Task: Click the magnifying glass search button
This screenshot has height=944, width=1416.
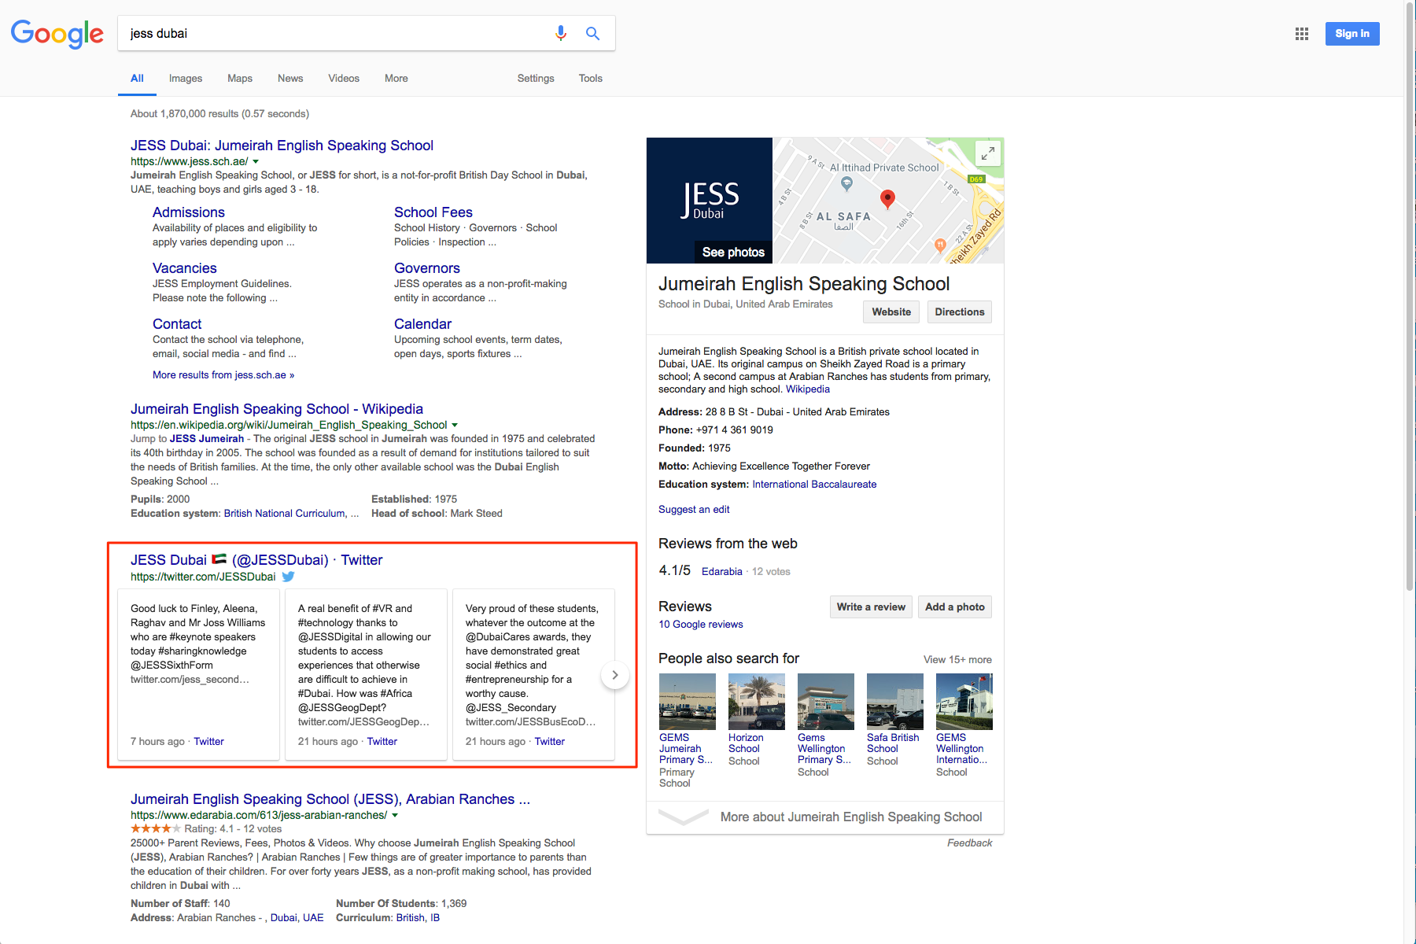Action: click(x=592, y=33)
